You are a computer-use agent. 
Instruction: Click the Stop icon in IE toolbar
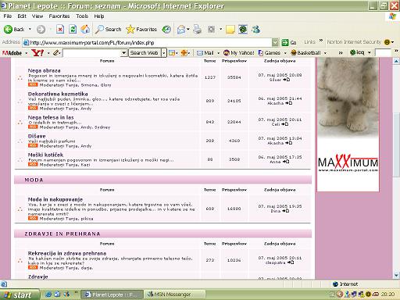60,30
